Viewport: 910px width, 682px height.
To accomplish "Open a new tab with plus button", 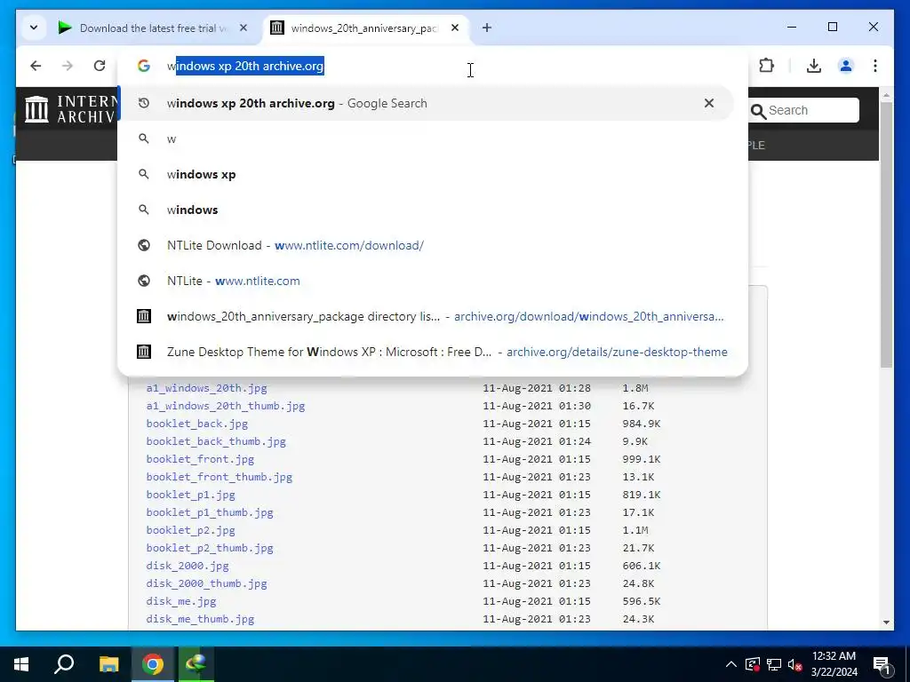I will point(487,28).
